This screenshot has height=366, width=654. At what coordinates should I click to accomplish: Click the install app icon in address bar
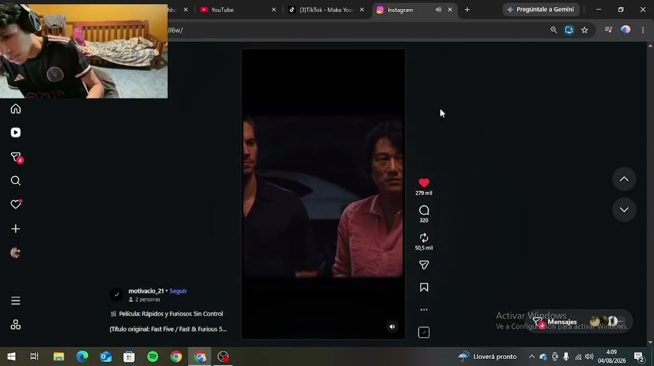(569, 30)
